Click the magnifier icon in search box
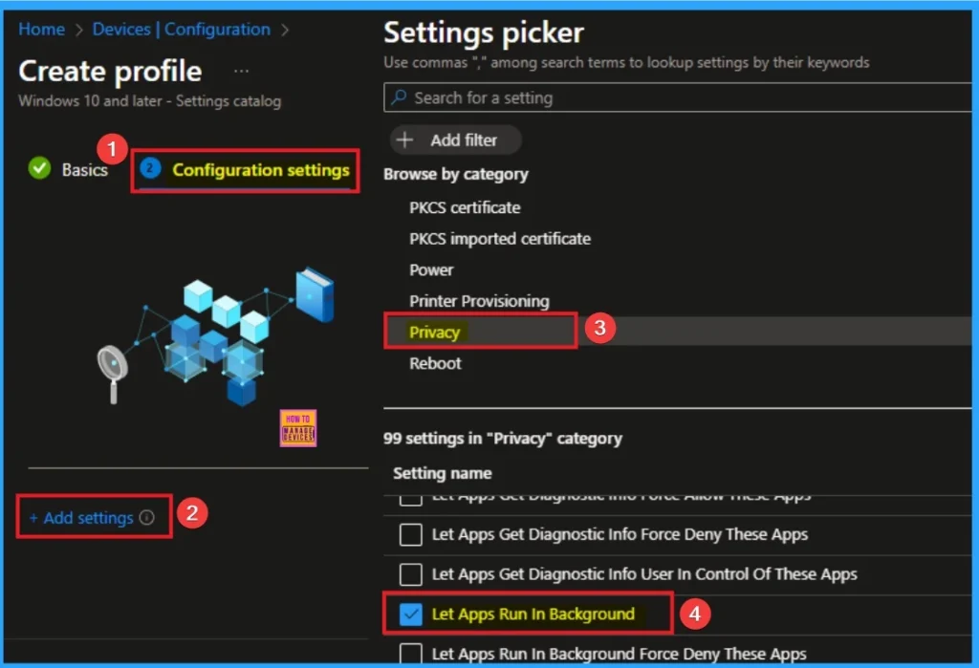 pos(399,97)
